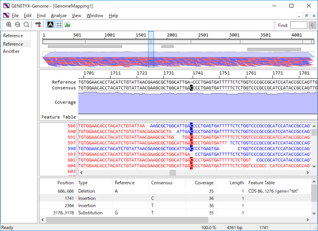Click the Find search pin button
Viewport: 318px width, 231px height.
point(312,25)
